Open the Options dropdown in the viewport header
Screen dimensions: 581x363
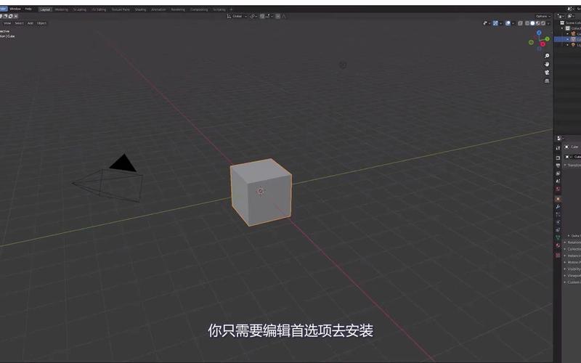(x=543, y=16)
